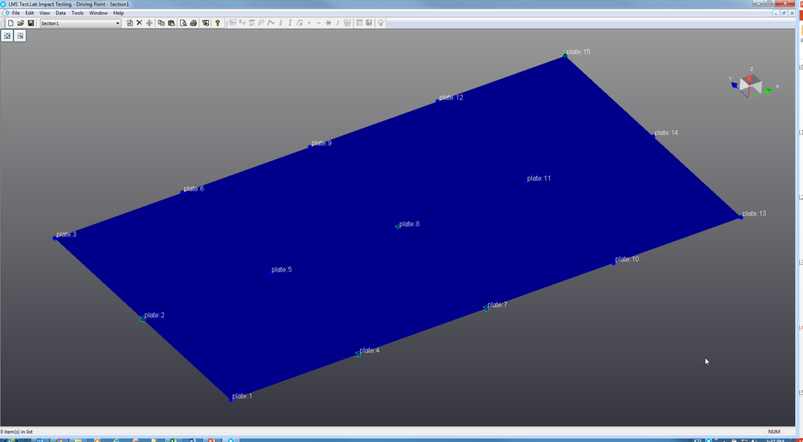Open the File menu

[x=16, y=14]
